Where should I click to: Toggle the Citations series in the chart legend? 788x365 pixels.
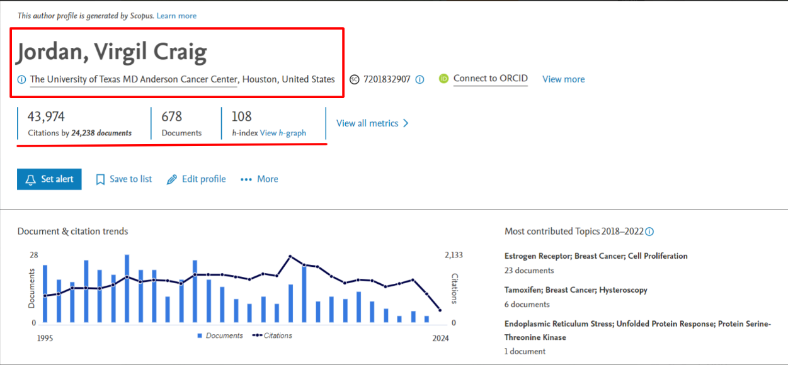[272, 335]
